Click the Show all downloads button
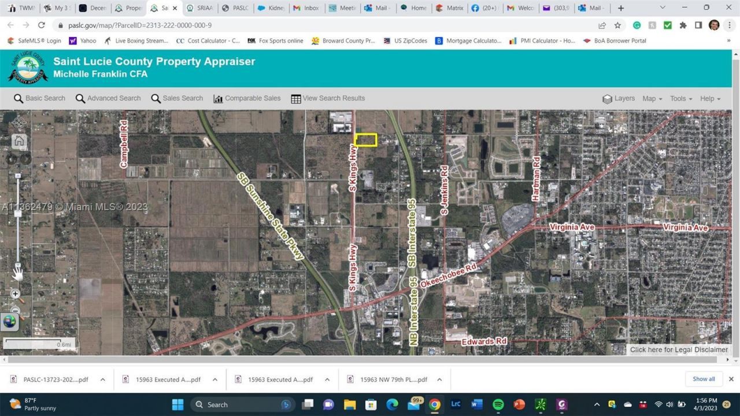Viewport: 740px width, 416px height. 704,379
